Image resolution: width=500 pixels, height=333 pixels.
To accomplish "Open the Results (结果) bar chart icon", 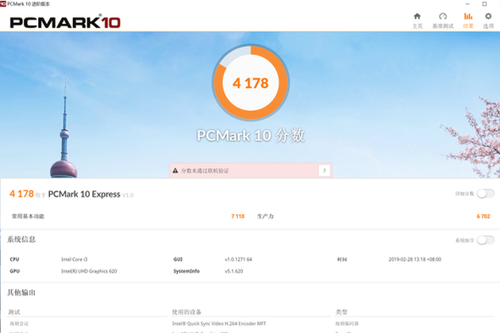I will click(x=468, y=16).
